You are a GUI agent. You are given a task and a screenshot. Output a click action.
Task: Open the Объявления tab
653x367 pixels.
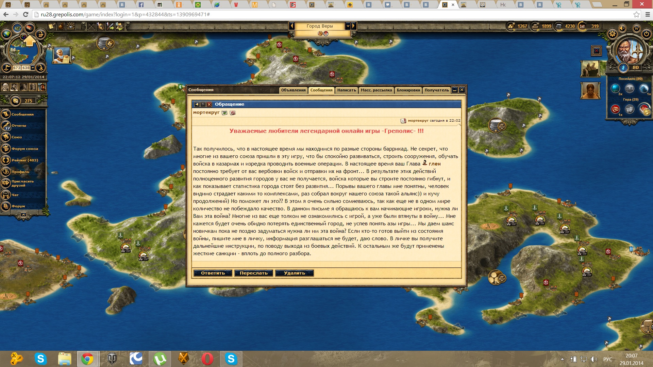(x=293, y=90)
